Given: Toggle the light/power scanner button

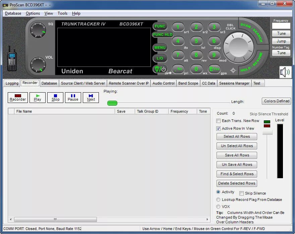Looking at the screenshot, I should coord(160,69).
